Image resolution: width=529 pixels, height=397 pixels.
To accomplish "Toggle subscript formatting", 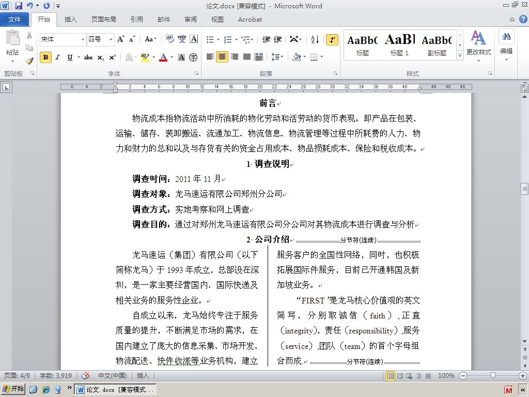I will (x=101, y=57).
